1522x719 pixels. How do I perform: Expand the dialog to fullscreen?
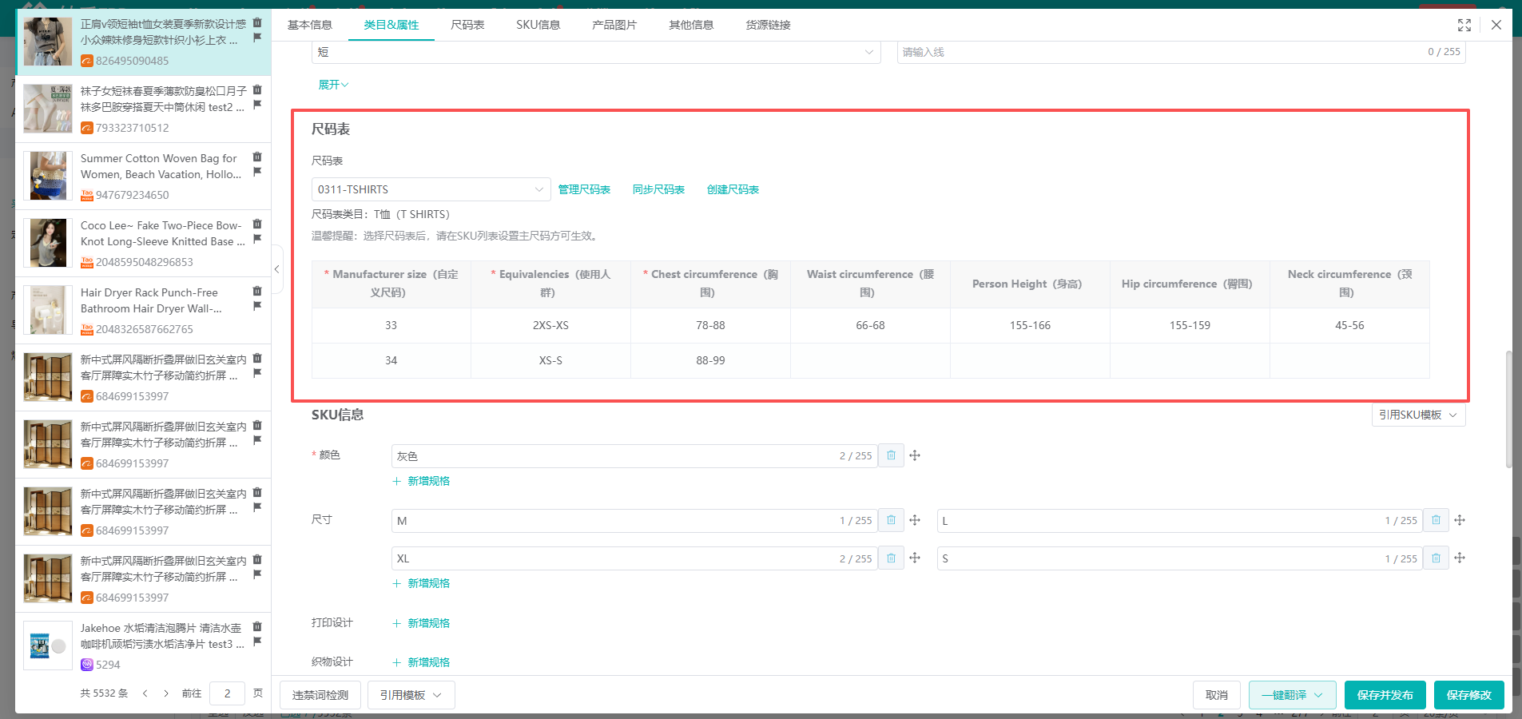click(1464, 25)
